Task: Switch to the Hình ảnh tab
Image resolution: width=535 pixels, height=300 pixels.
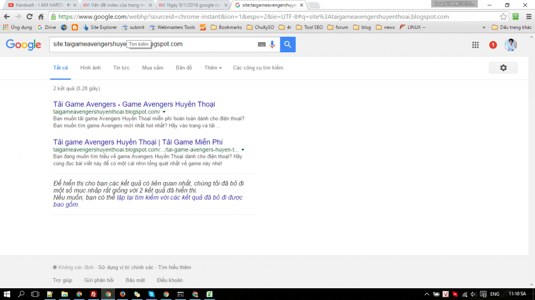Action: (90, 68)
